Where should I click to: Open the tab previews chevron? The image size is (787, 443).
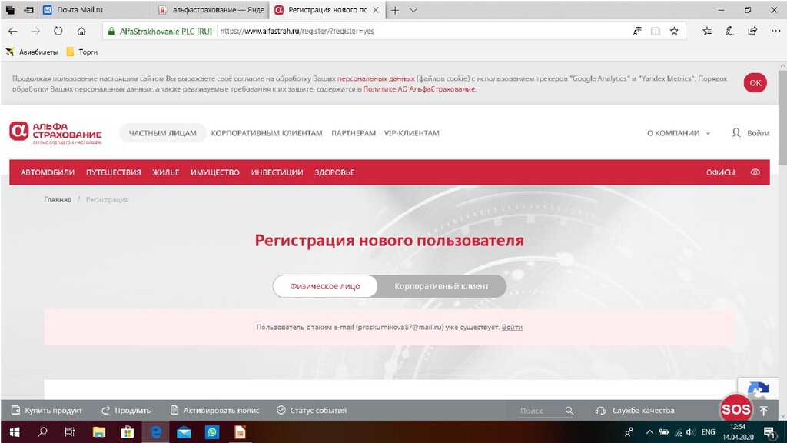(x=413, y=10)
